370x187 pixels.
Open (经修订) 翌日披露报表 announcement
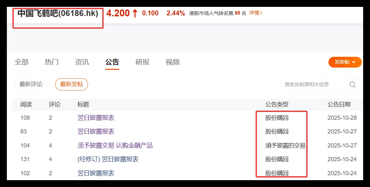pos(108,159)
